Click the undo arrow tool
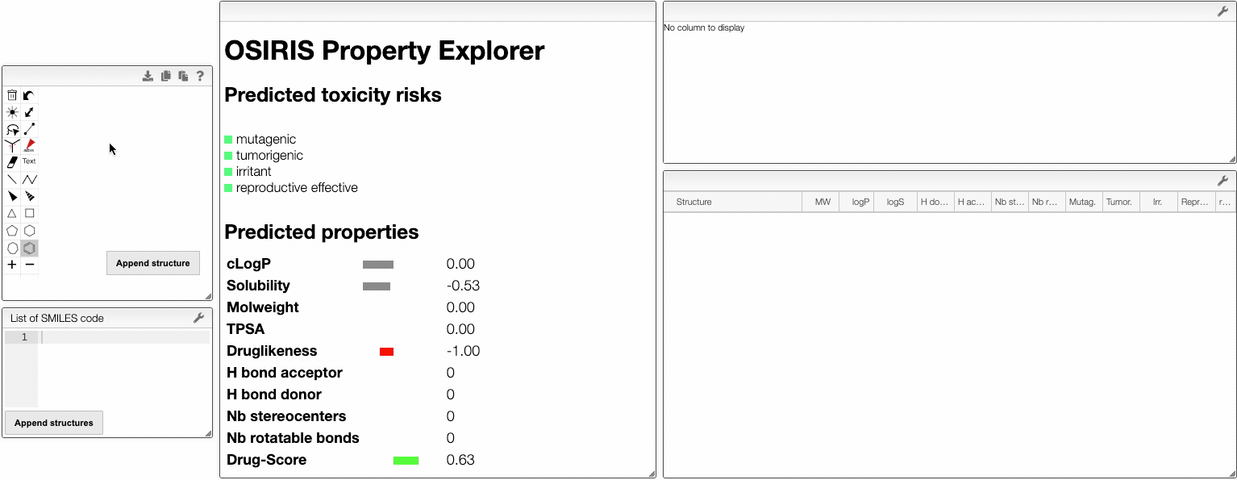The image size is (1237, 480). [x=29, y=95]
